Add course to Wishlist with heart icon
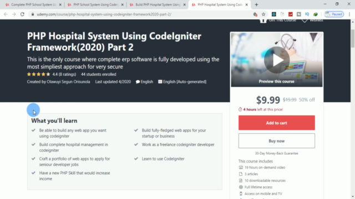Viewport: 355px width, 199px height. point(305,20)
